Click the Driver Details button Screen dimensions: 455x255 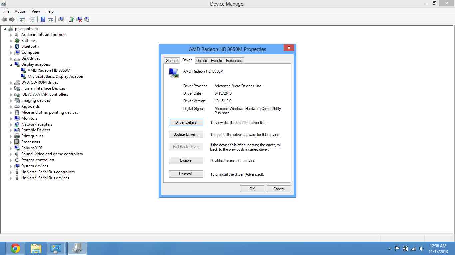(x=186, y=122)
